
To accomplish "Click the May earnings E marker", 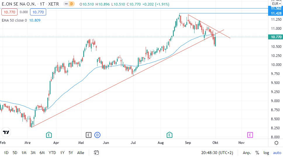I will [89, 135].
